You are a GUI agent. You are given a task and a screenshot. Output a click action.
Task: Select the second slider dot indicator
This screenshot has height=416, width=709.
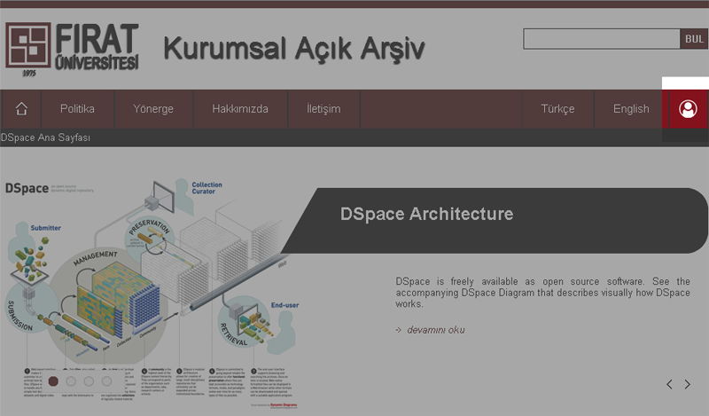point(71,381)
